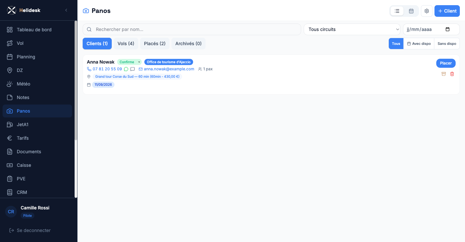Viewport: 465px width, 242px height.
Task: Filter by Sans dispo
Action: point(447,44)
